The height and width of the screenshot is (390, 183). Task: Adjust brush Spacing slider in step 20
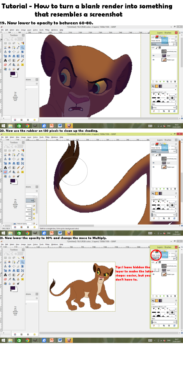pyautogui.click(x=164, y=215)
